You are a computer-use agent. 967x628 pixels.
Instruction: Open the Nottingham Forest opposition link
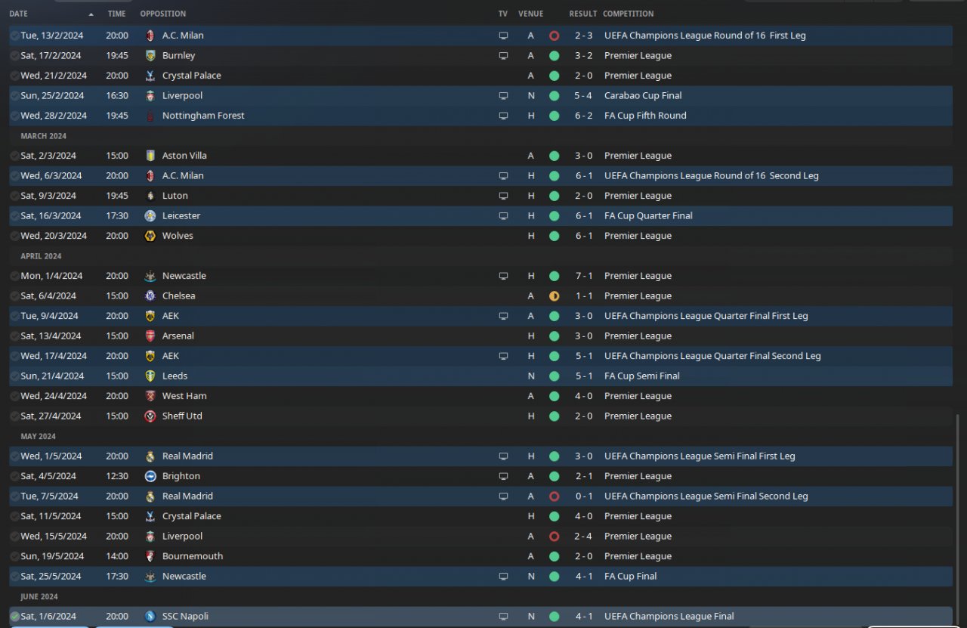coord(203,116)
